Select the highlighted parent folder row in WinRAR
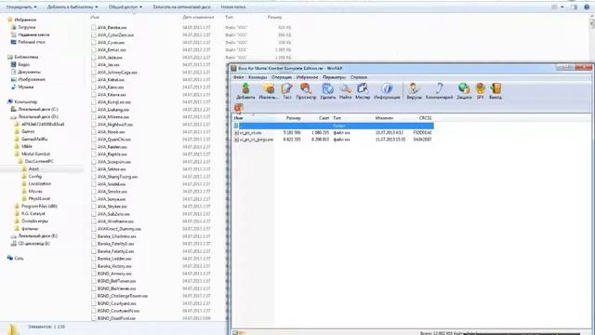This screenshot has width=595, height=335. [333, 126]
